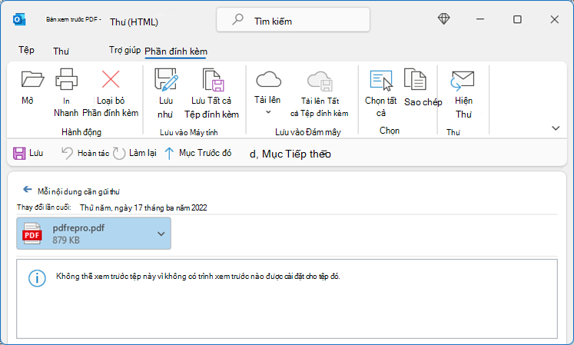The height and width of the screenshot is (345, 574).
Task: Select the pdfrepro.pdf attachment tile
Action: tap(94, 234)
